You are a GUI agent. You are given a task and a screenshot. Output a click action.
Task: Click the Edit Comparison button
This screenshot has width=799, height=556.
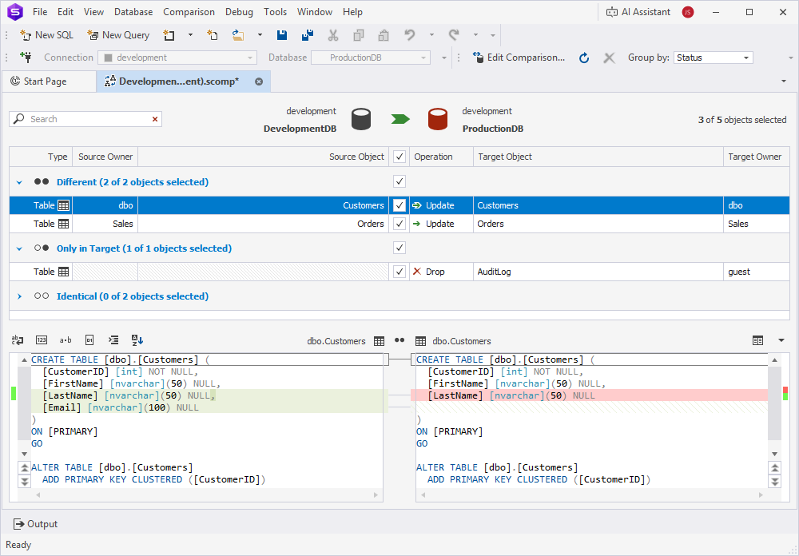coord(519,58)
